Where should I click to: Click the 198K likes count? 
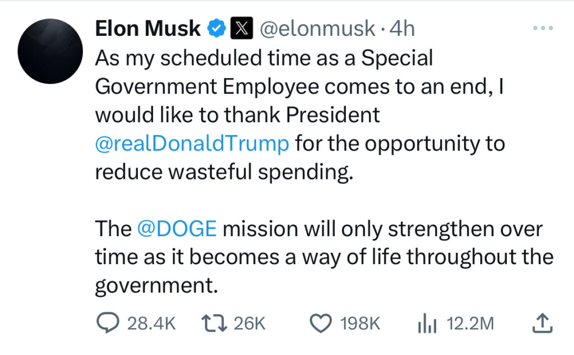click(x=360, y=324)
